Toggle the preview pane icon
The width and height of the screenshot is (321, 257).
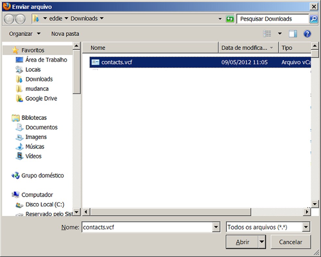point(293,34)
